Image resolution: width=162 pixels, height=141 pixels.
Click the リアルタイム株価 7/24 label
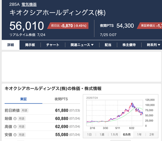pos(27,35)
